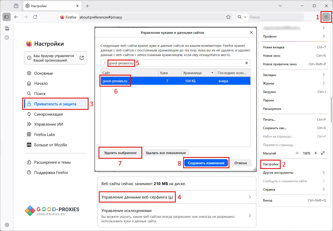Viewport: 333px width, 231px height.
Task: Choose Новая вкладка in the menu
Action: tap(294, 47)
